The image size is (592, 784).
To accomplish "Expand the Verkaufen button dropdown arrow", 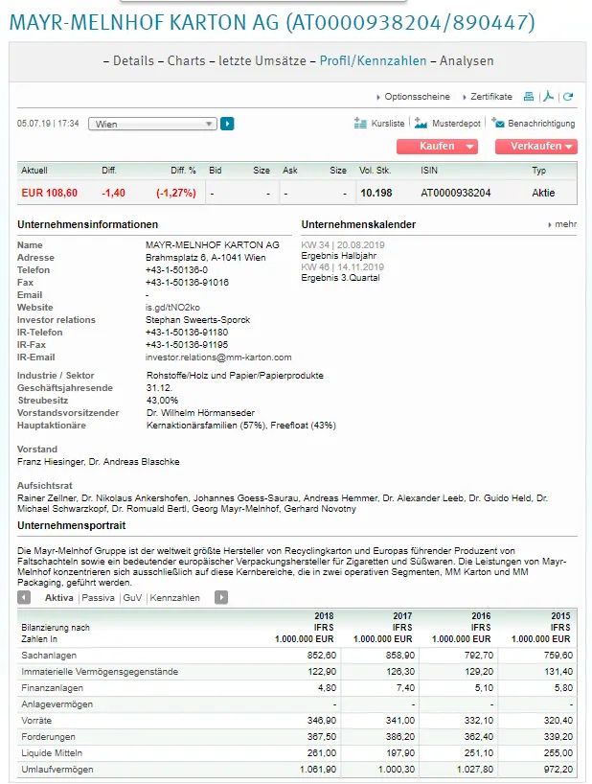I will pyautogui.click(x=568, y=147).
